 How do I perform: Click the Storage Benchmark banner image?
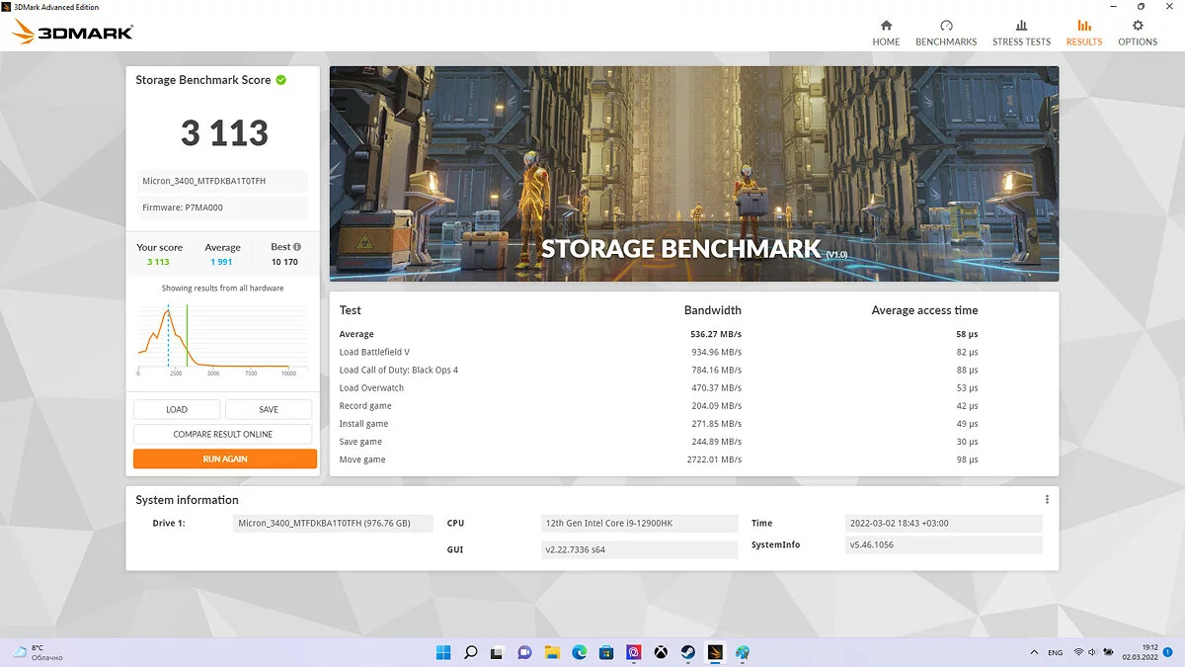click(x=693, y=174)
